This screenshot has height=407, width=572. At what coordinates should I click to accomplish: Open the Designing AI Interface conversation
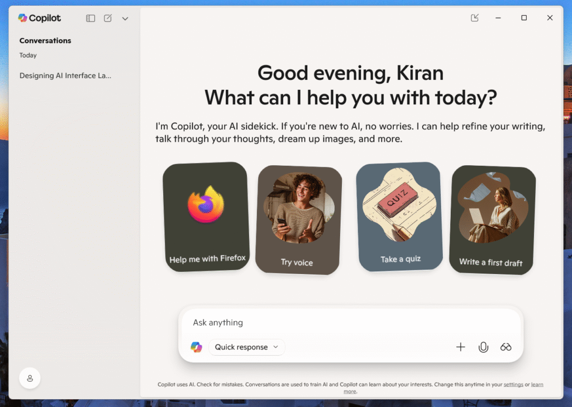(65, 75)
